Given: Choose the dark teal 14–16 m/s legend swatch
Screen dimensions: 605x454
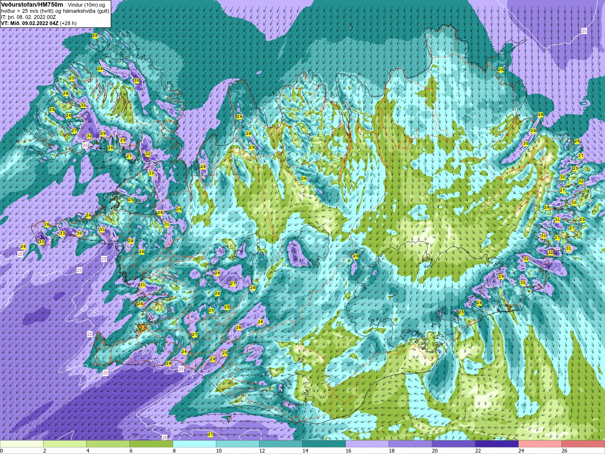Looking at the screenshot, I should coord(324,444).
